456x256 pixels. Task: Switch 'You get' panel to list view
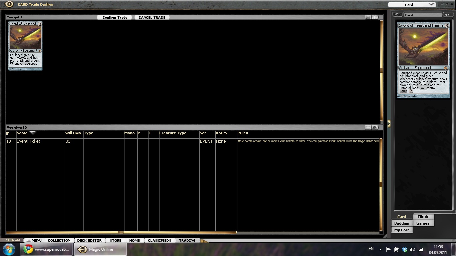[368, 17]
